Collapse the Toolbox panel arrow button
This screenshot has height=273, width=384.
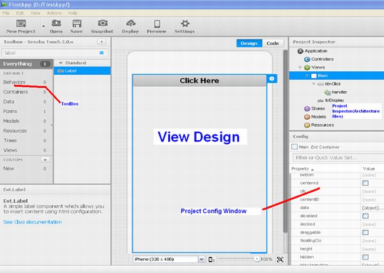[102, 42]
